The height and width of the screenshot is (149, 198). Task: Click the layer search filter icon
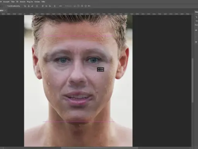[x=196, y=17]
